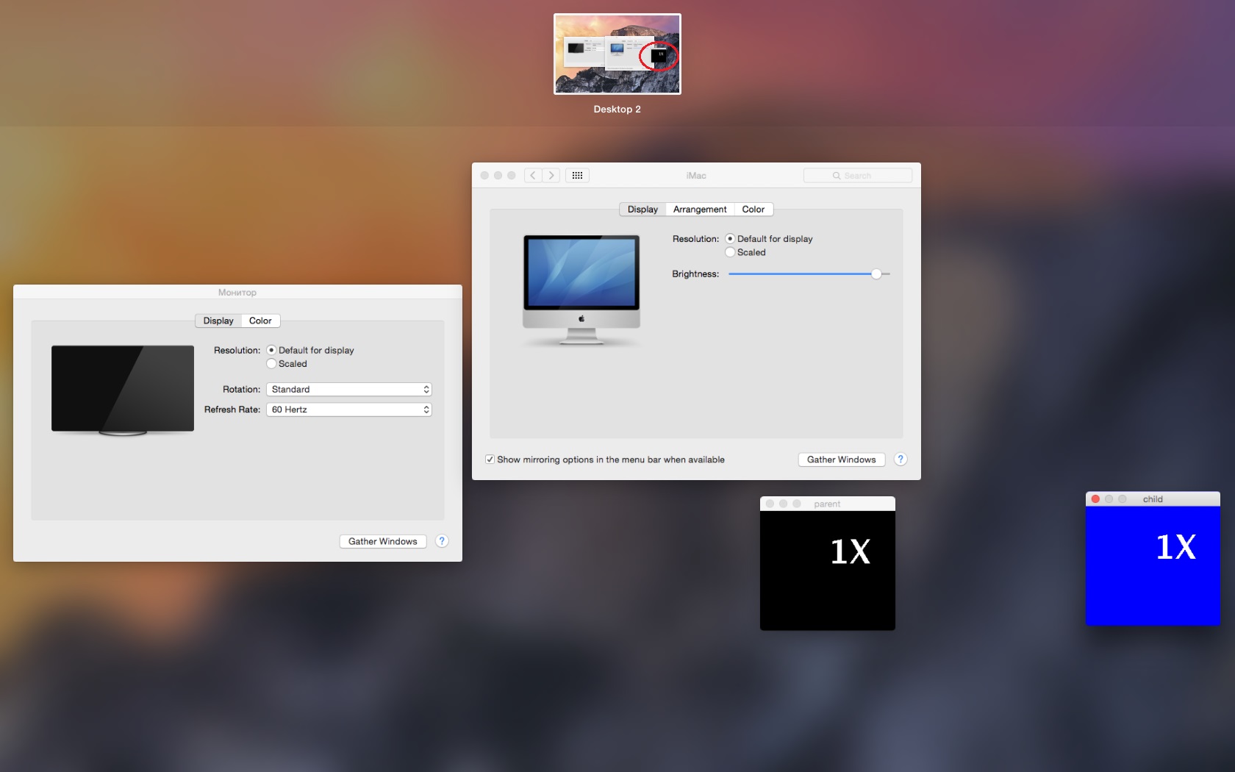Click the help button in Монитор window
The height and width of the screenshot is (772, 1235).
click(x=442, y=541)
